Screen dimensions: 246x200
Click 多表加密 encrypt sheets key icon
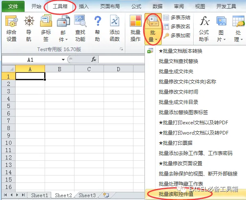166,36
